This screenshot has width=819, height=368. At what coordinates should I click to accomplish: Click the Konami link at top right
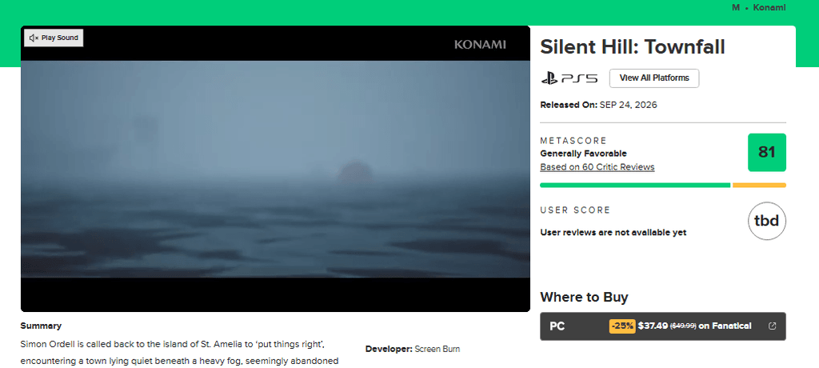[769, 8]
